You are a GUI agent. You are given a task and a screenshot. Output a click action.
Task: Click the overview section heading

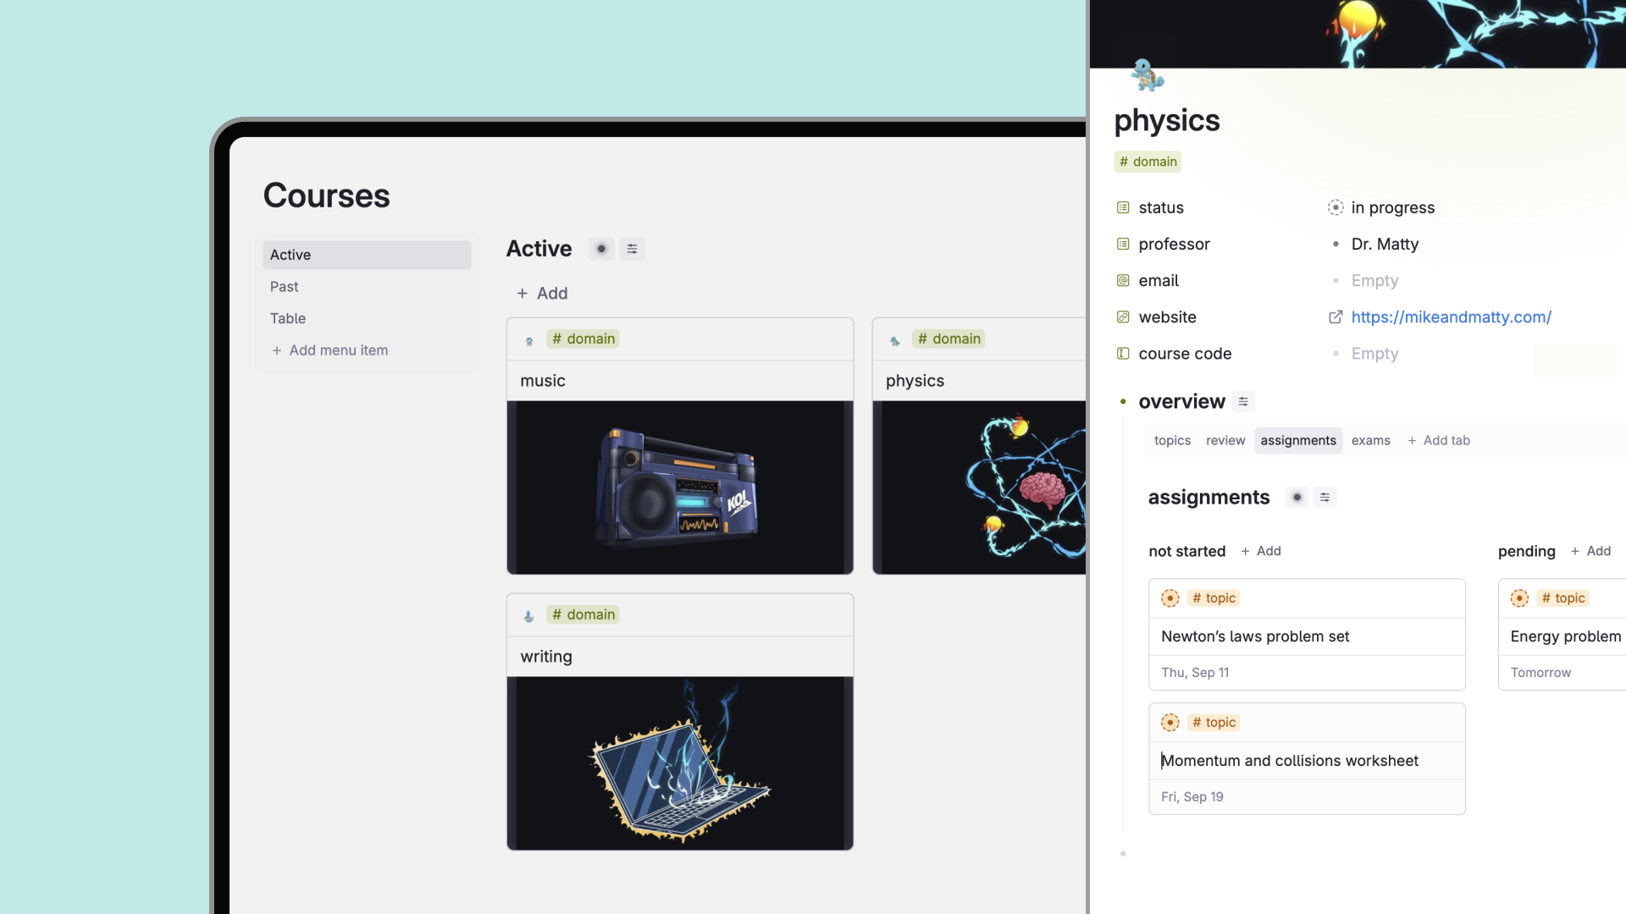(1181, 401)
